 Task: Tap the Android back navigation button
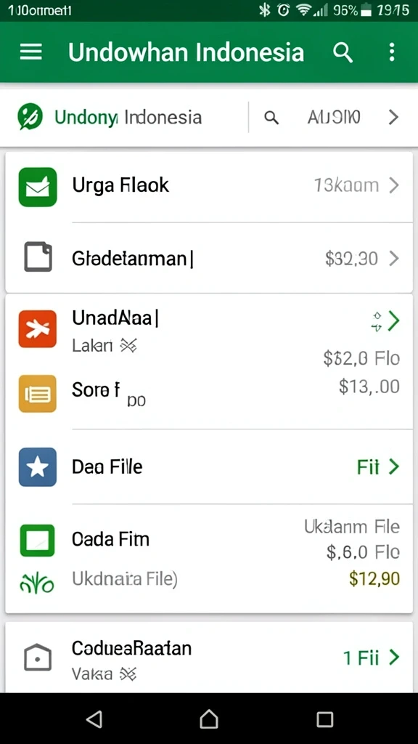[94, 719]
